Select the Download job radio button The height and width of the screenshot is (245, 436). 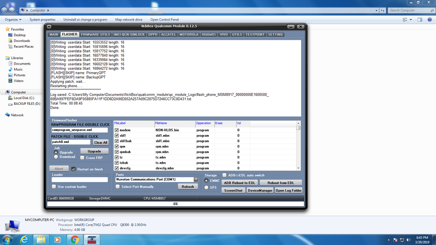[x=56, y=157]
